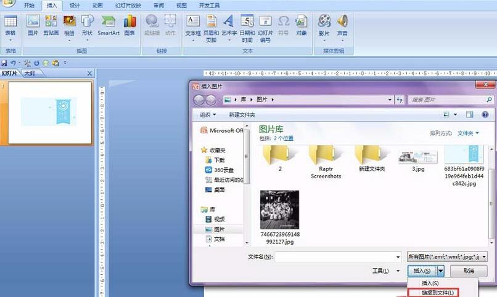The image size is (497, 297).
Task: Click the Picture icon in the Insert ribbon
Action: [33, 25]
